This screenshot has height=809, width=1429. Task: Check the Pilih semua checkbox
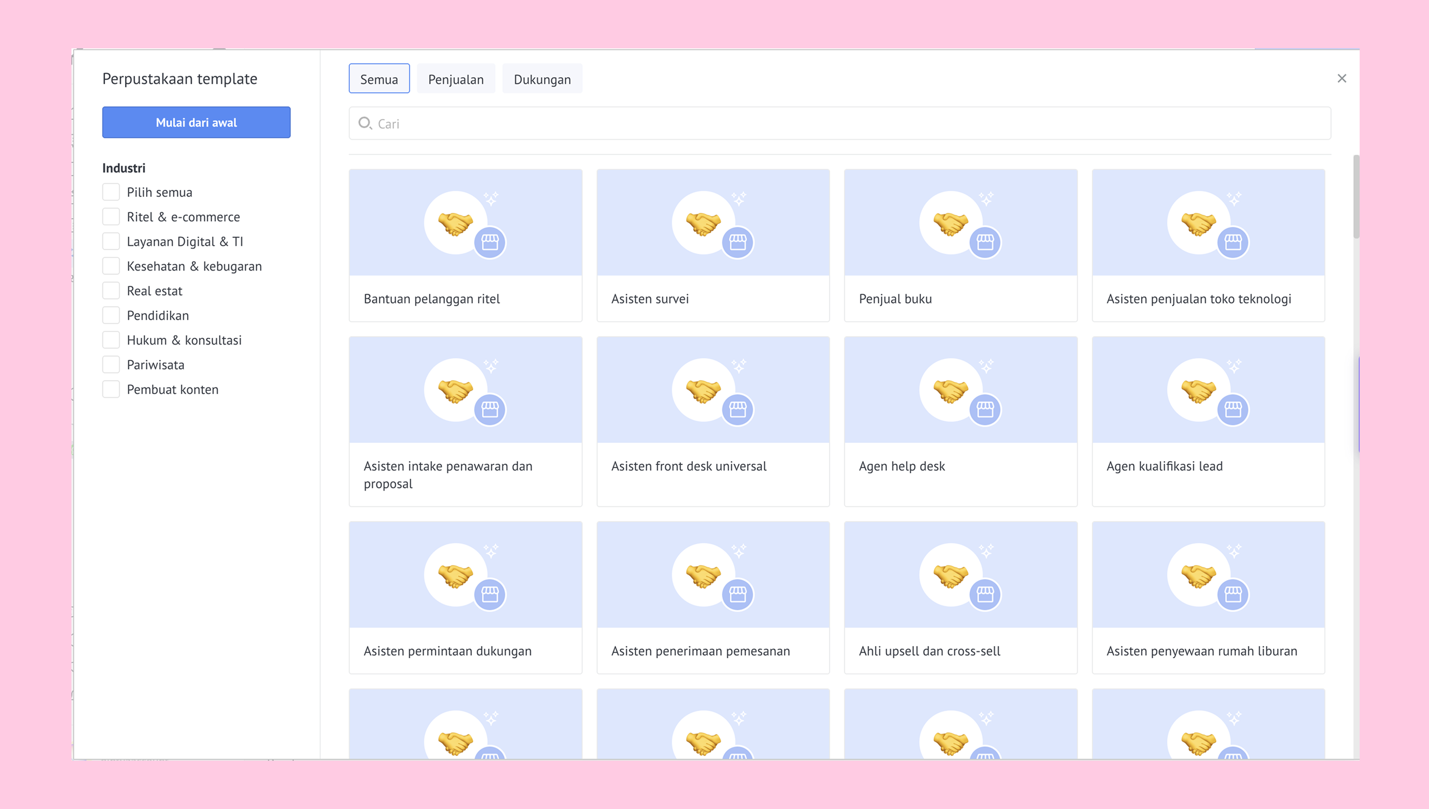click(x=111, y=192)
